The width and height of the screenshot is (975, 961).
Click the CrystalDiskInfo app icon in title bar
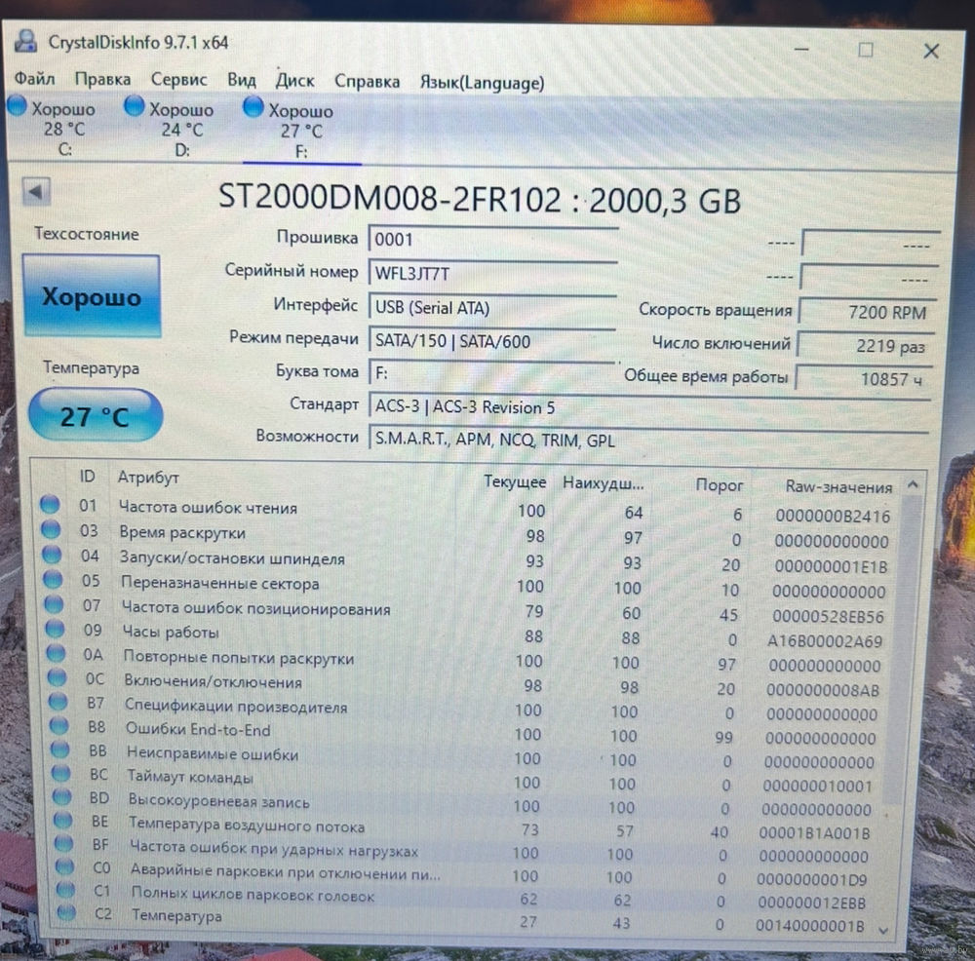(25, 41)
